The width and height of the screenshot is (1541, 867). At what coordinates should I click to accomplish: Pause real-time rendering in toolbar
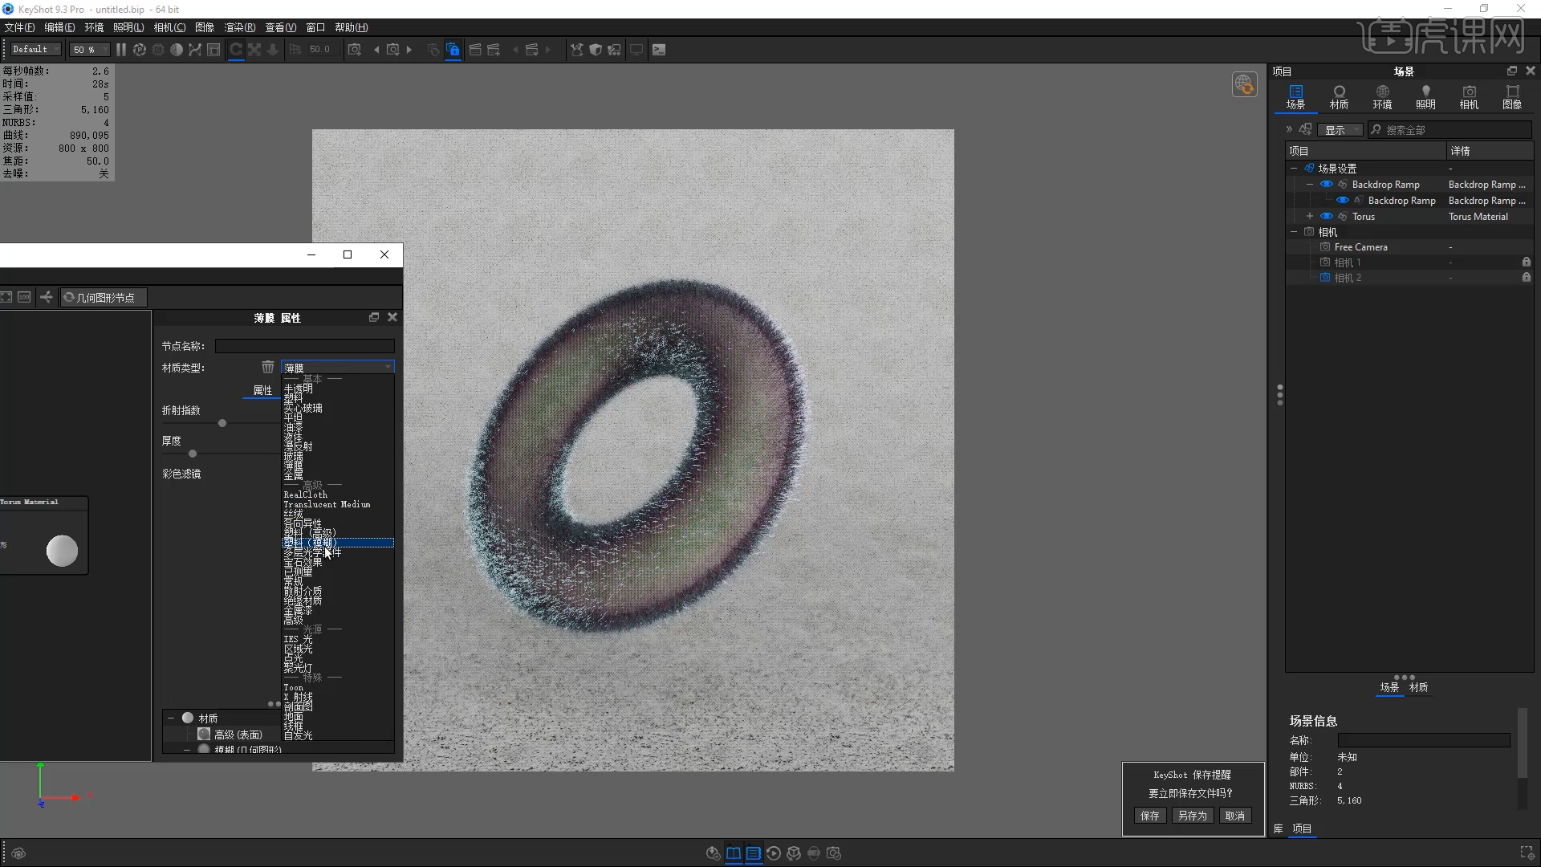(121, 50)
